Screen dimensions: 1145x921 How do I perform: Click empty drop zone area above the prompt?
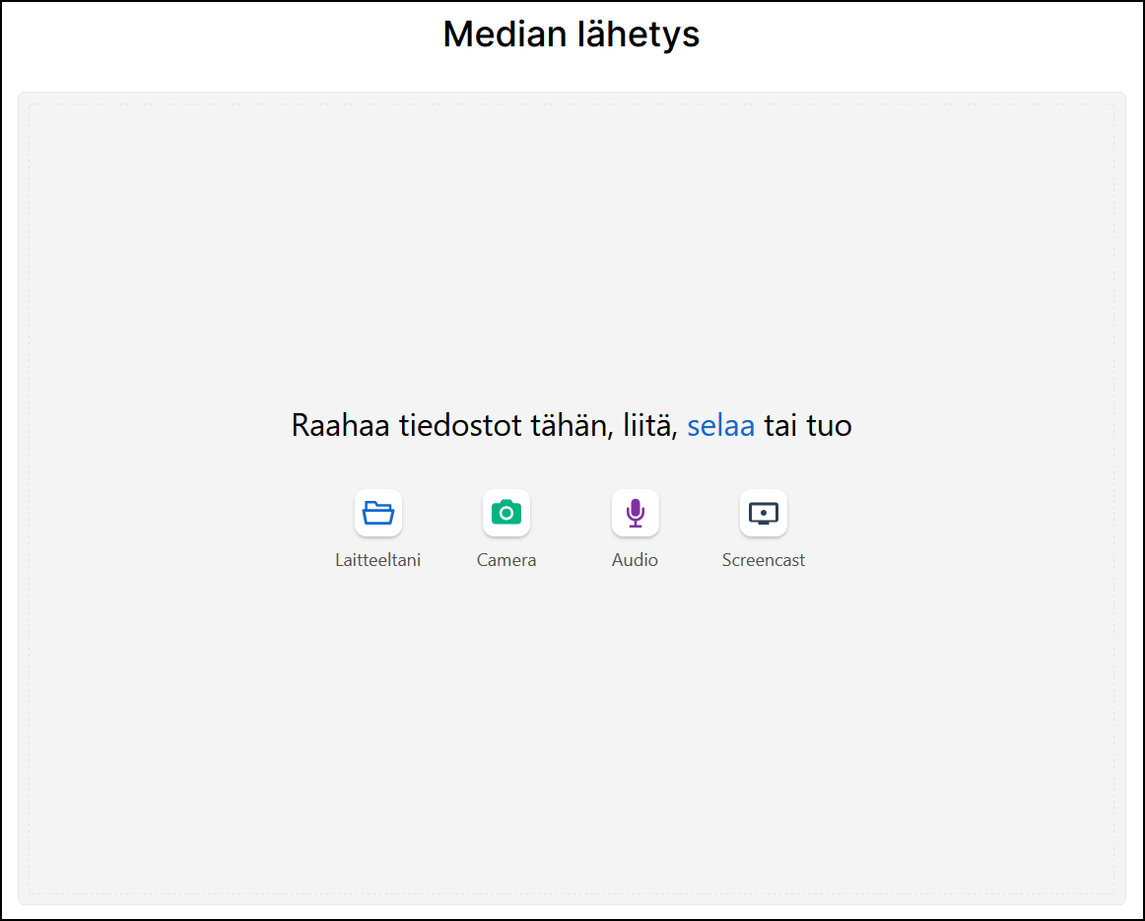tap(572, 247)
